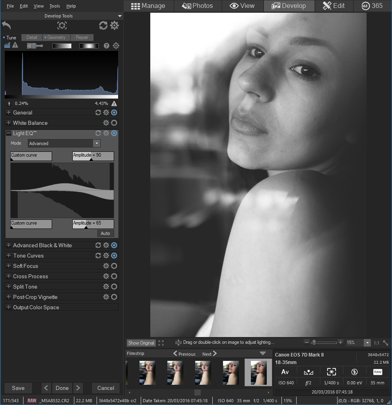This screenshot has height=405, width=392.
Task: Expand the Advanced Black & White group
Action: point(8,245)
